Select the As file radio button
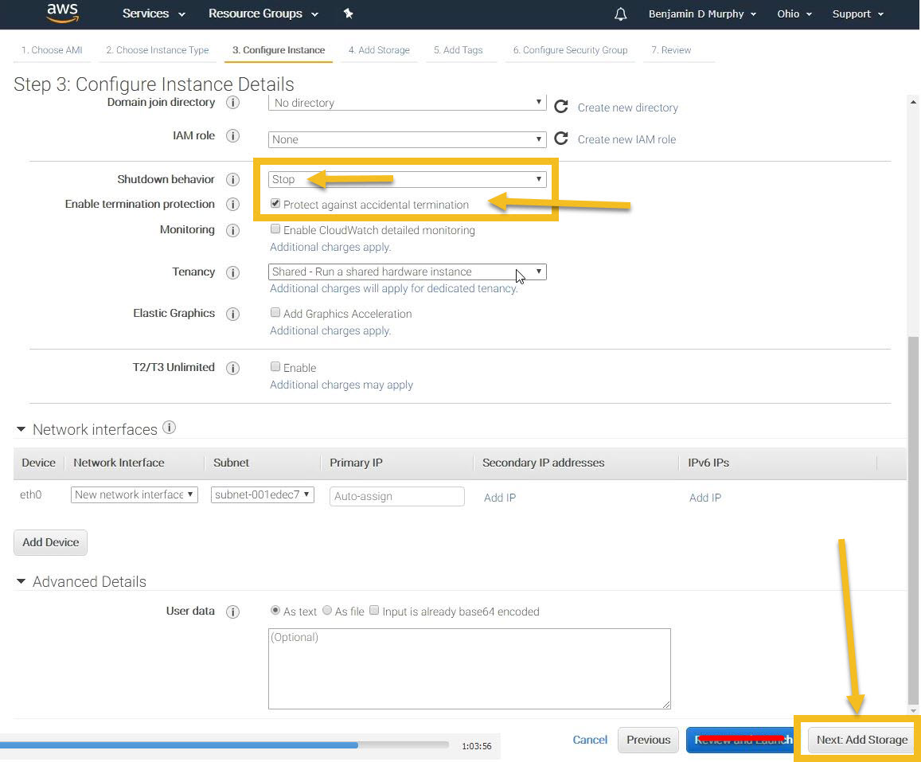The height and width of the screenshot is (762, 921). coord(327,611)
